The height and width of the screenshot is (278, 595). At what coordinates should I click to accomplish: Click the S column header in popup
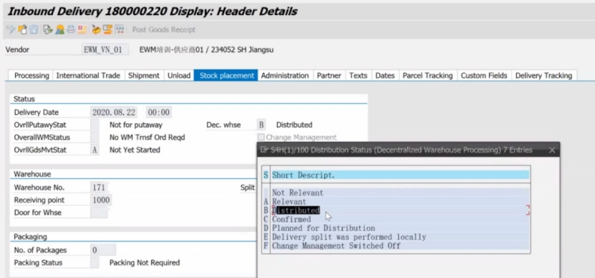pyautogui.click(x=266, y=175)
